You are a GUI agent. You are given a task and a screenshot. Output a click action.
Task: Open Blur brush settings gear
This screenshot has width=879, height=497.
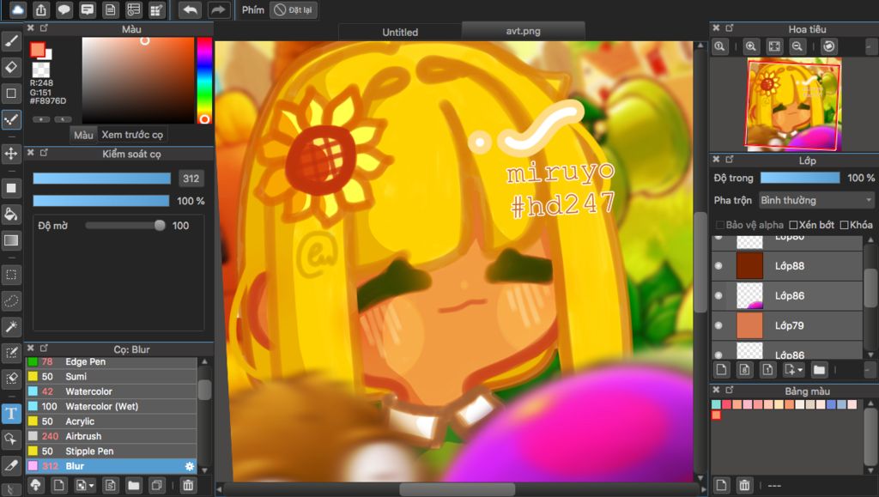(x=190, y=466)
